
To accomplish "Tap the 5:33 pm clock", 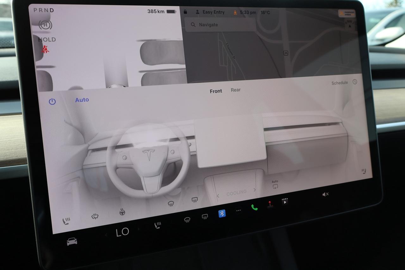I will pos(248,13).
